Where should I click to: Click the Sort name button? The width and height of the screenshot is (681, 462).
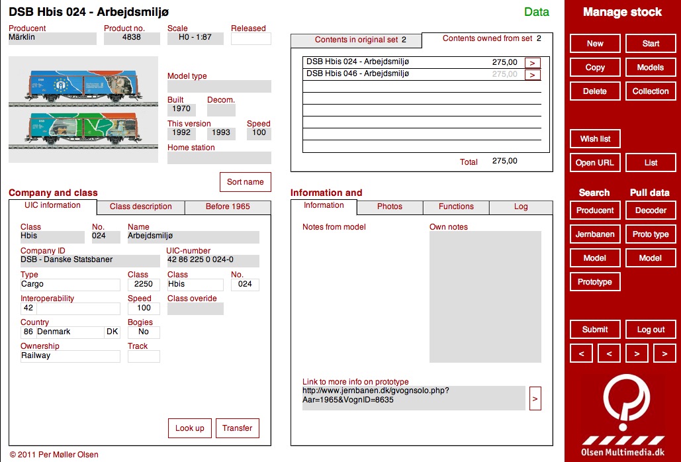[246, 182]
